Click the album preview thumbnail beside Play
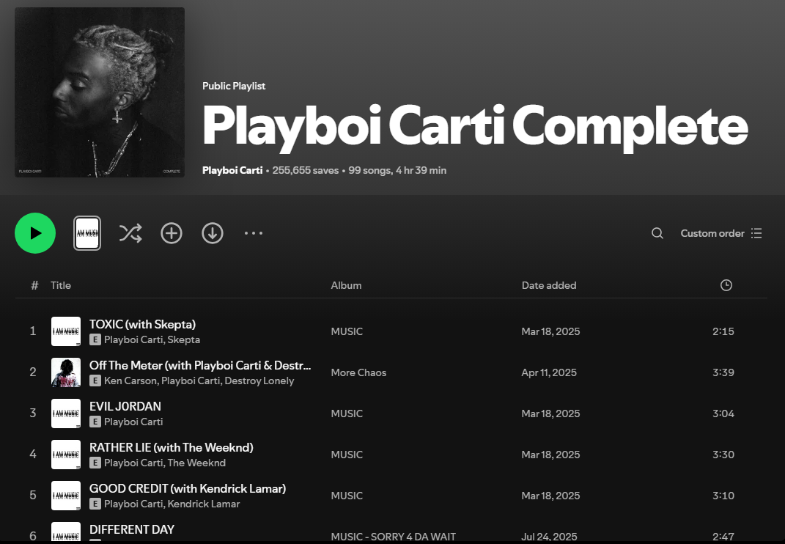The width and height of the screenshot is (785, 544). (87, 233)
